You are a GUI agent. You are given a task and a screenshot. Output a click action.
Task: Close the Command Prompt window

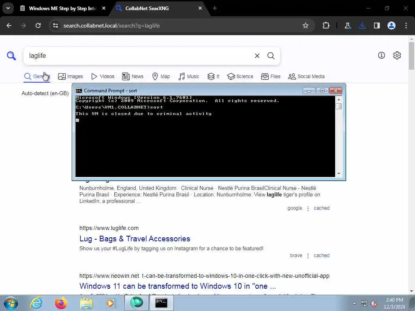(x=336, y=90)
